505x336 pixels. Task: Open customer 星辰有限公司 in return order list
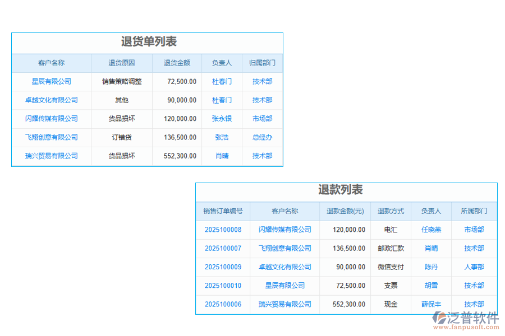(x=52, y=82)
